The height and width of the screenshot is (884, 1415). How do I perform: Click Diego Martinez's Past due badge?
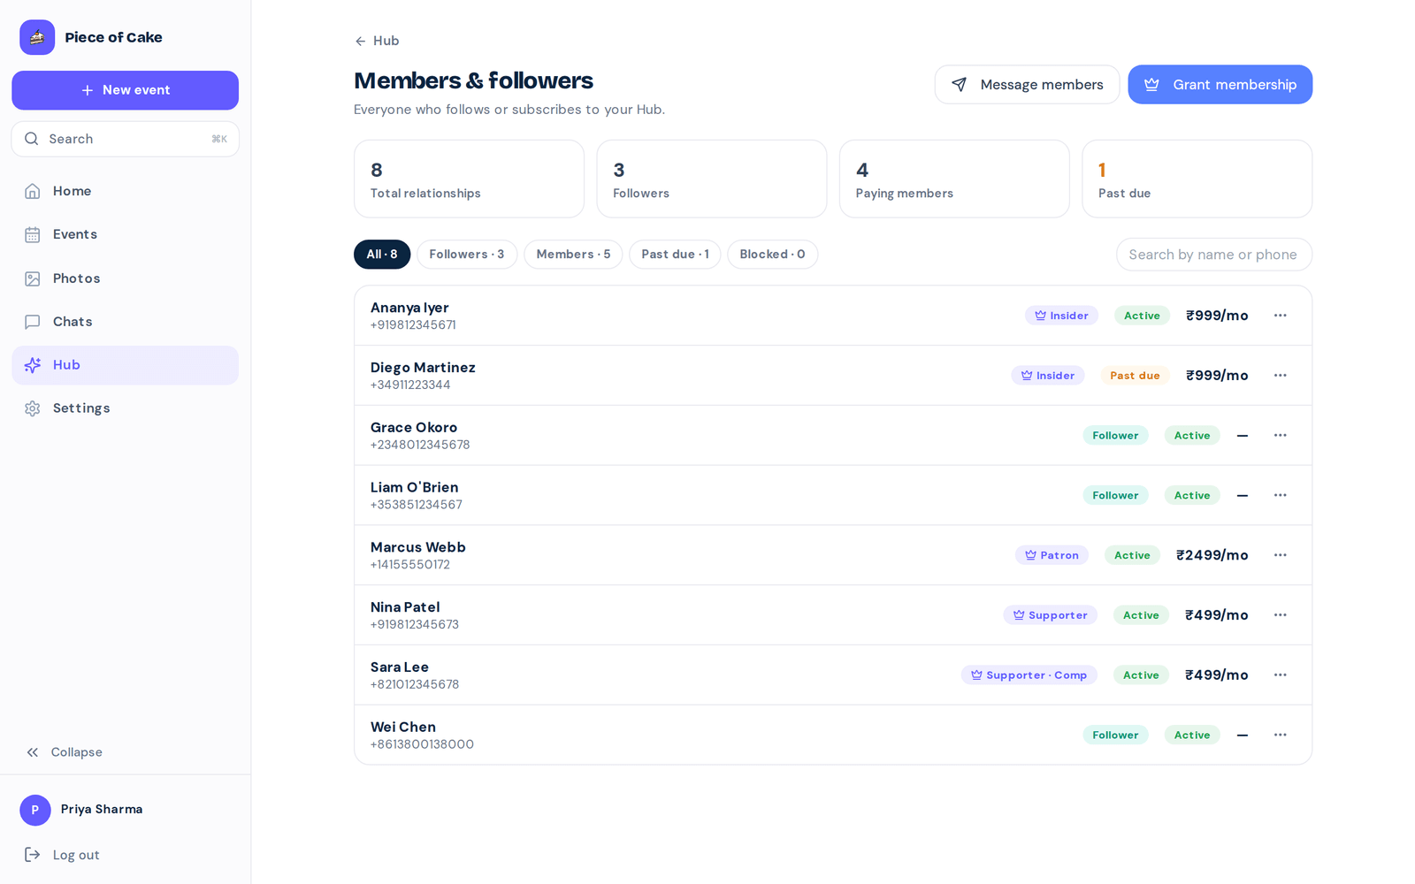pyautogui.click(x=1135, y=376)
